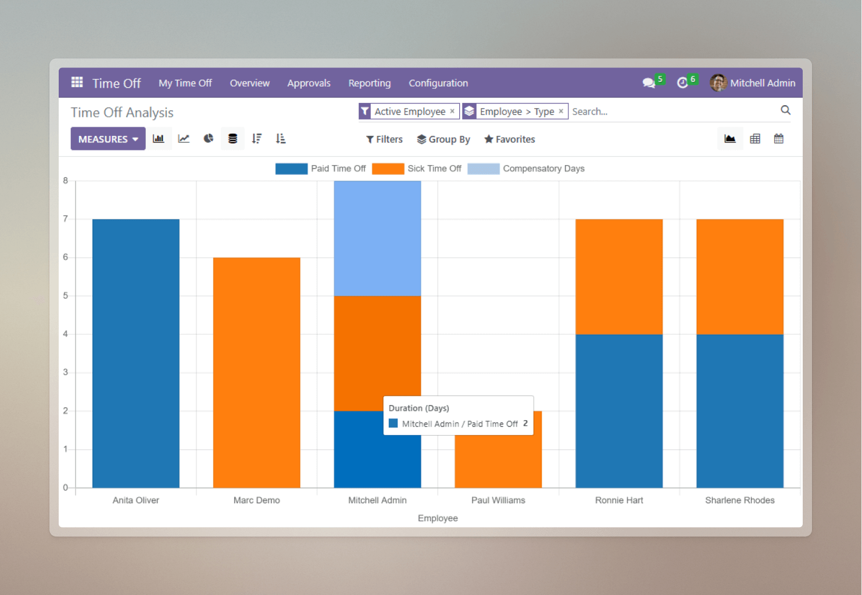Sort bars in ascending order
The image size is (862, 595).
[x=281, y=139]
